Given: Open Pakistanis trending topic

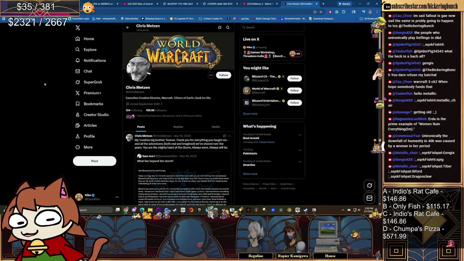Looking at the screenshot, I should (250, 153).
